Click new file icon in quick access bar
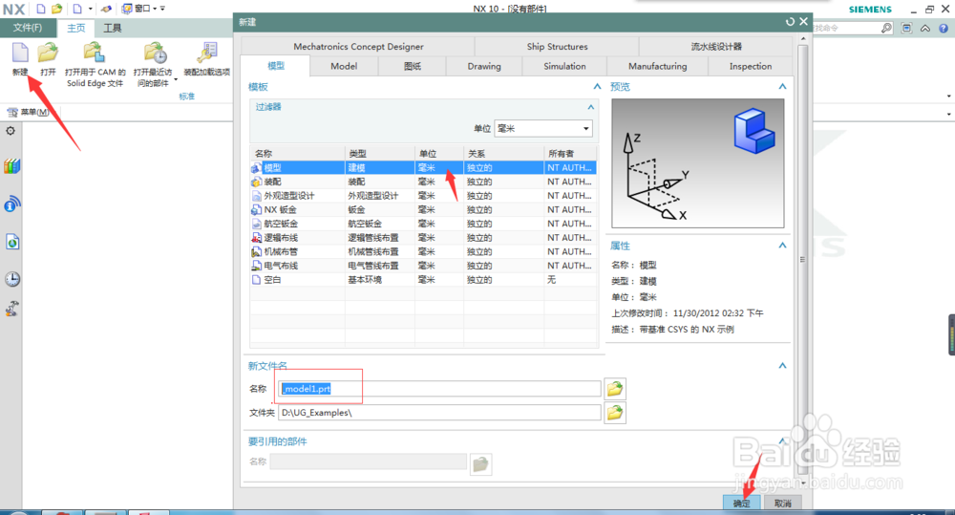 click(41, 9)
